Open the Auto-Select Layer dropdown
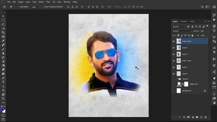 [35, 7]
